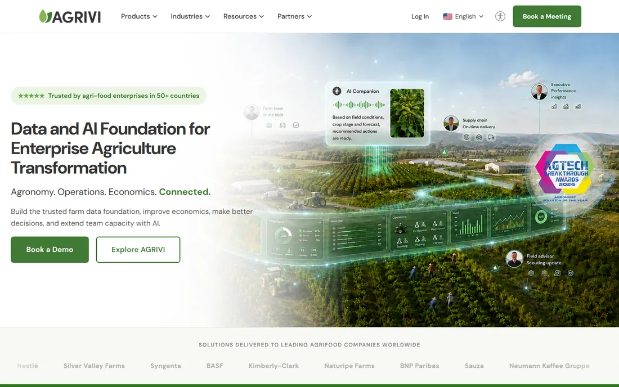Click the Naturipe Farms name

tap(349, 366)
